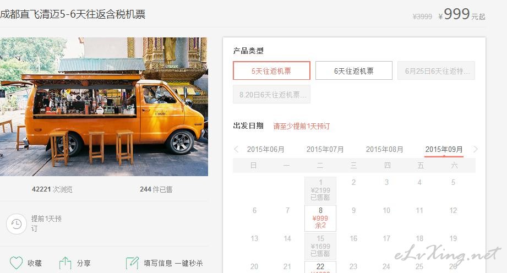
Task: Click the 244 件已售 sold count
Action: tap(156, 189)
